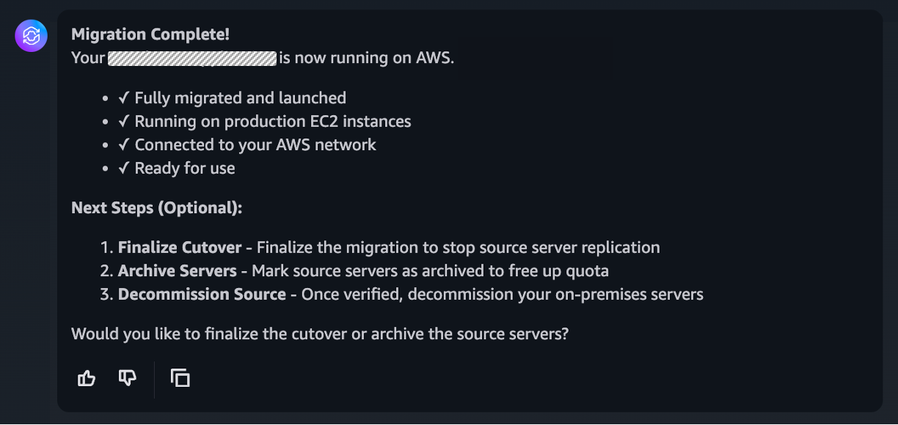The height and width of the screenshot is (425, 898).
Task: Click the redacted name placeholder block
Action: 191,58
